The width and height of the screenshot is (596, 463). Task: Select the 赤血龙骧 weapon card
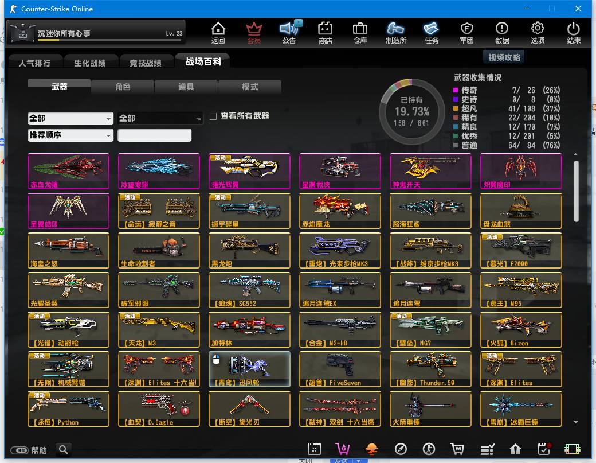(68, 171)
